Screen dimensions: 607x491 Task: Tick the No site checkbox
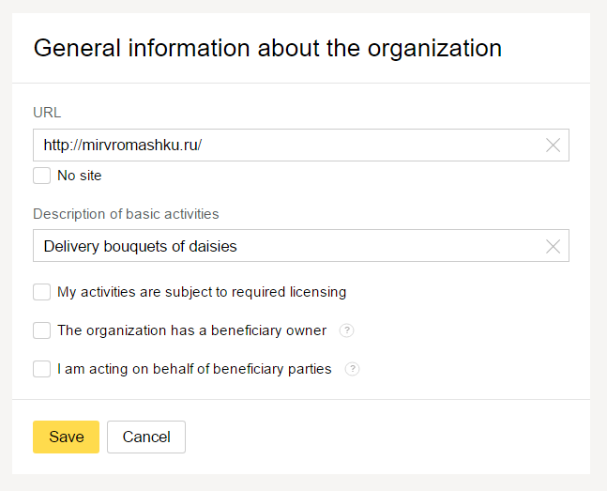[x=42, y=176]
